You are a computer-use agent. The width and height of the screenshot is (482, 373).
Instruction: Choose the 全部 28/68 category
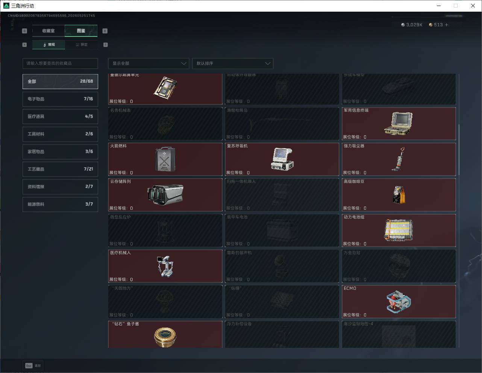(60, 81)
